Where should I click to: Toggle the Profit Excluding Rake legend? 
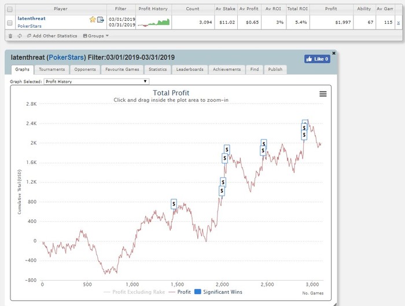134,292
